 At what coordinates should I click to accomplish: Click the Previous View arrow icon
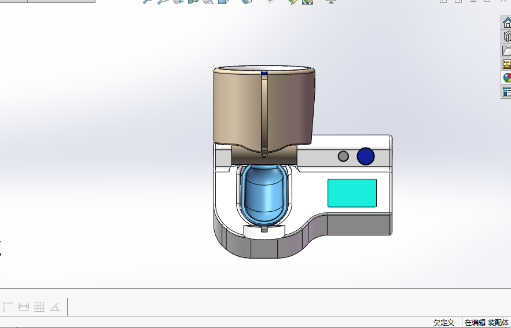point(178,2)
